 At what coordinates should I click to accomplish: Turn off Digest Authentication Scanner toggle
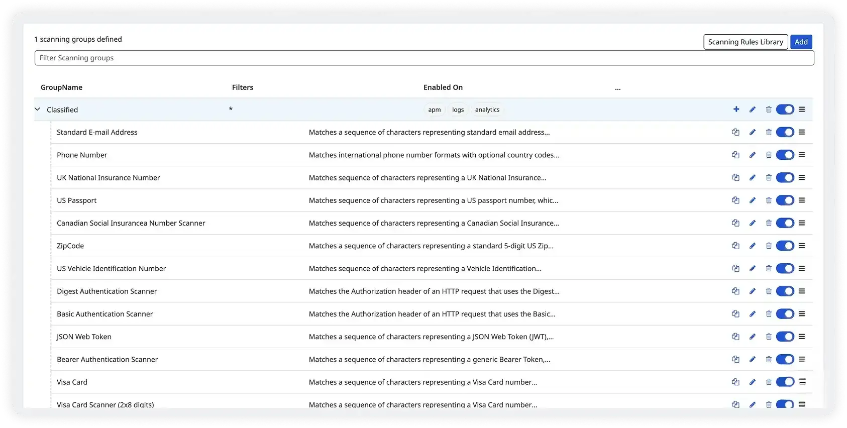(785, 291)
